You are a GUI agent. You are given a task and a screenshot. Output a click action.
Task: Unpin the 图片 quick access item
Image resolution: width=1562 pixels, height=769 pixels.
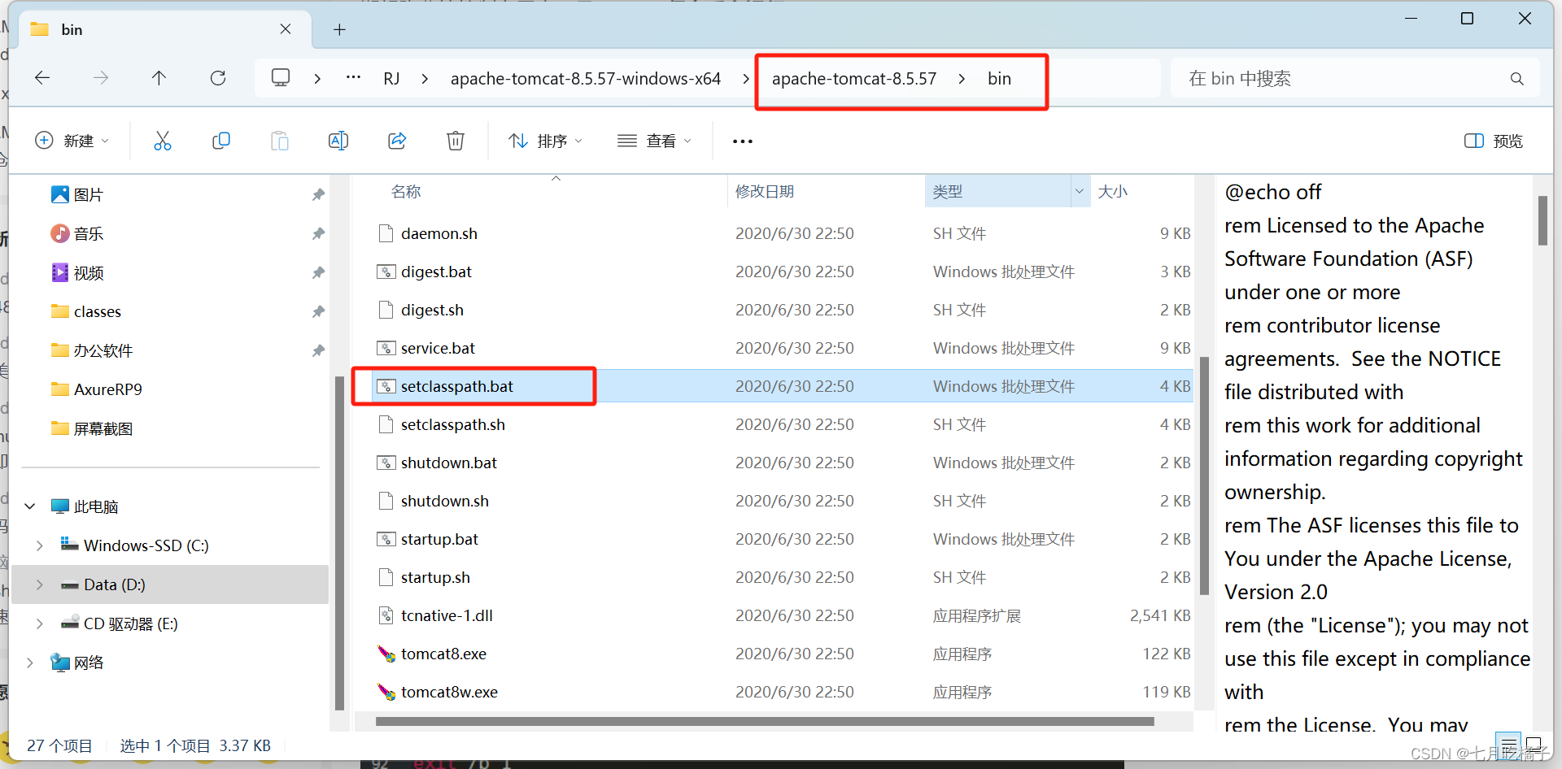point(318,195)
